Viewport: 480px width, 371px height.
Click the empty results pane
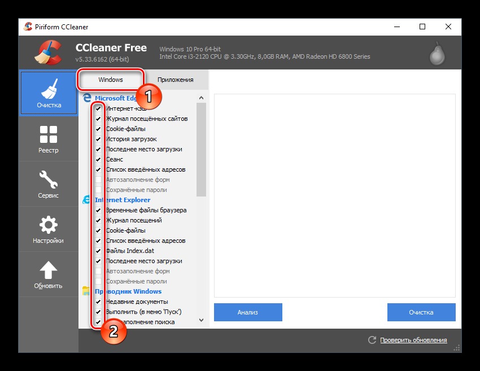(x=335, y=195)
